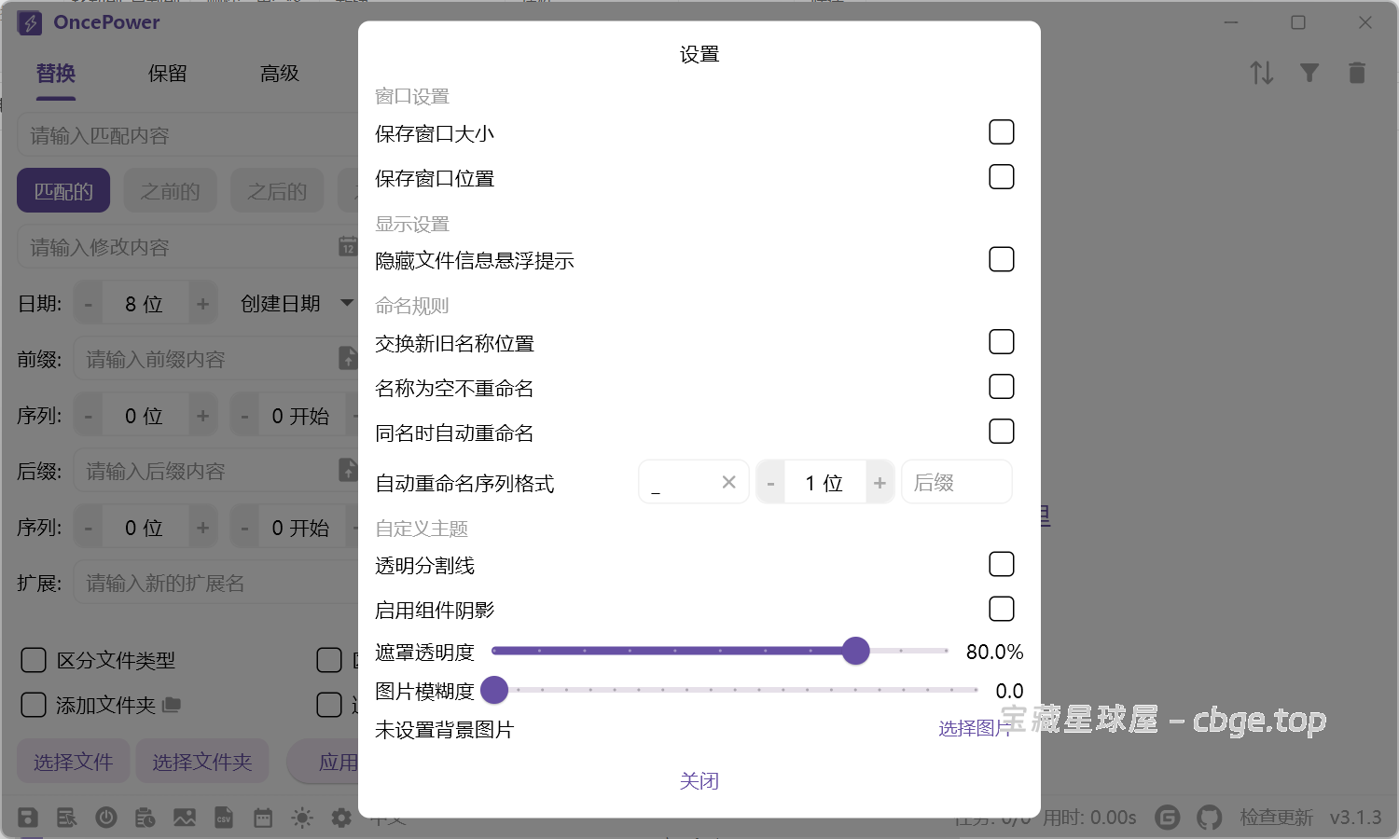Focus the 请输入匹配内容 input field
The width and height of the screenshot is (1399, 839).
click(187, 135)
